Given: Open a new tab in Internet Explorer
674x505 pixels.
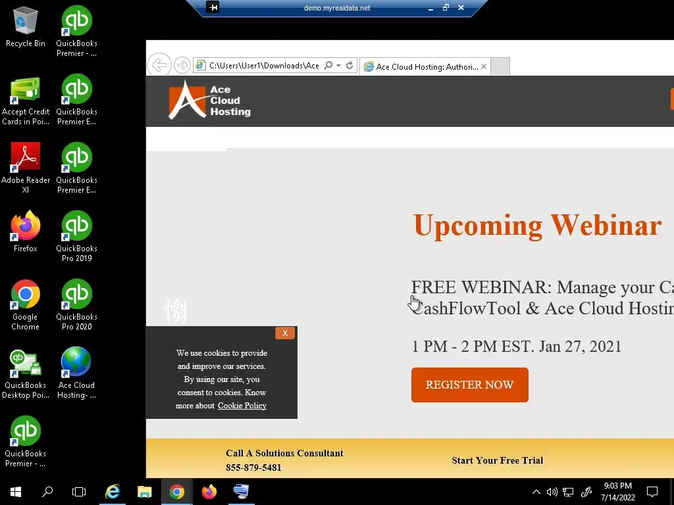Looking at the screenshot, I should pos(500,66).
